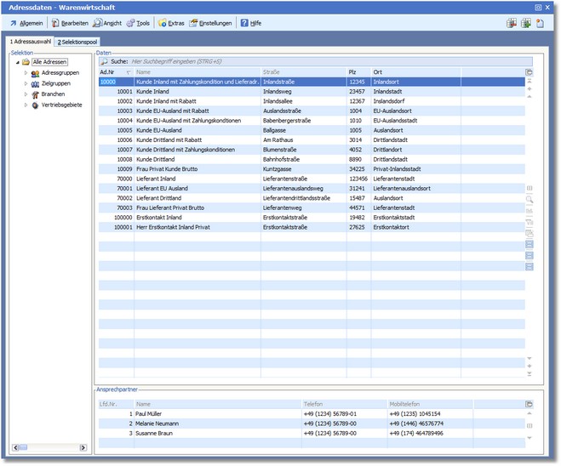
Task: Click the magnifier icon beside Suche
Action: (103, 62)
